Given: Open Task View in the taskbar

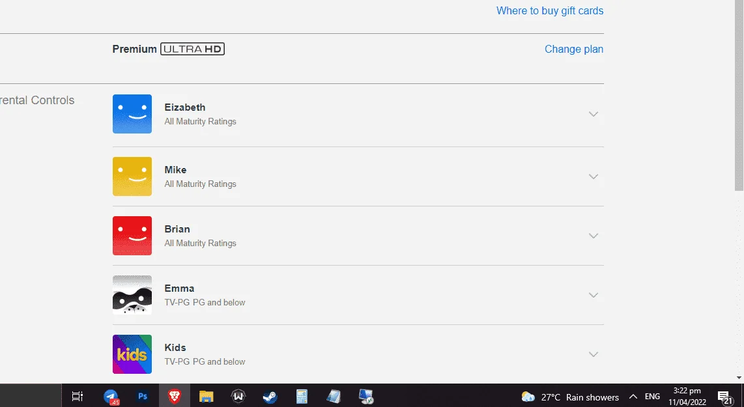Looking at the screenshot, I should [x=78, y=396].
